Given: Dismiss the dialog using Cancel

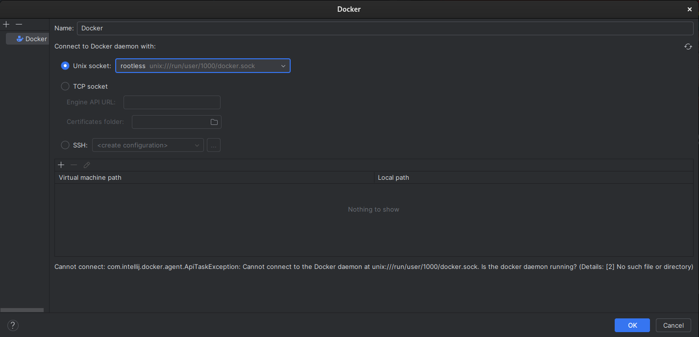Looking at the screenshot, I should [673, 325].
